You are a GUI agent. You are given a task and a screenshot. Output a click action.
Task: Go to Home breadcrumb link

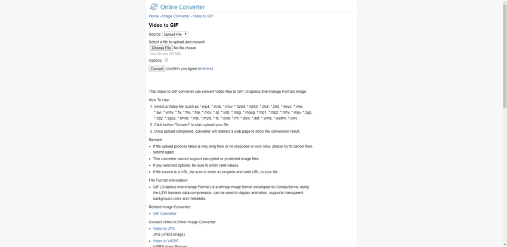tap(154, 16)
